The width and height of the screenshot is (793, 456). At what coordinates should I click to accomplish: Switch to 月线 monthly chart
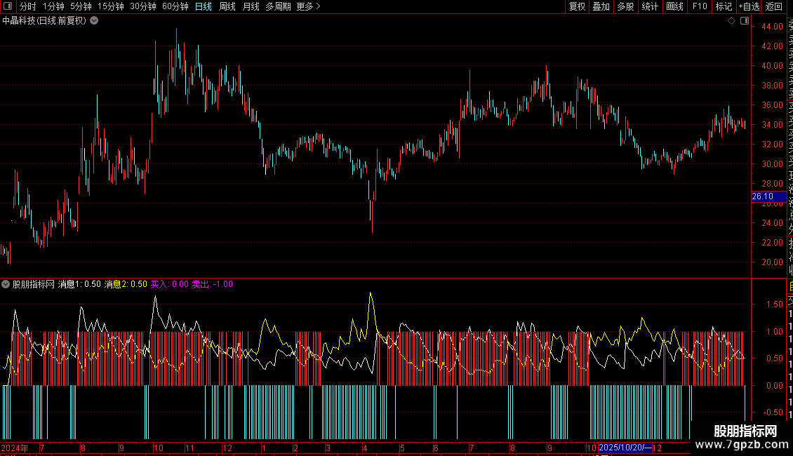[251, 6]
